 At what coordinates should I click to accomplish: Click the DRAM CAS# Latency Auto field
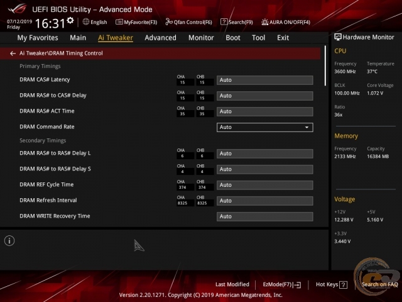pos(265,80)
